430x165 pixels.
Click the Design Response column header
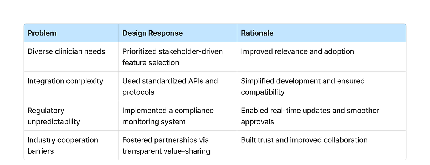pyautogui.click(x=178, y=33)
